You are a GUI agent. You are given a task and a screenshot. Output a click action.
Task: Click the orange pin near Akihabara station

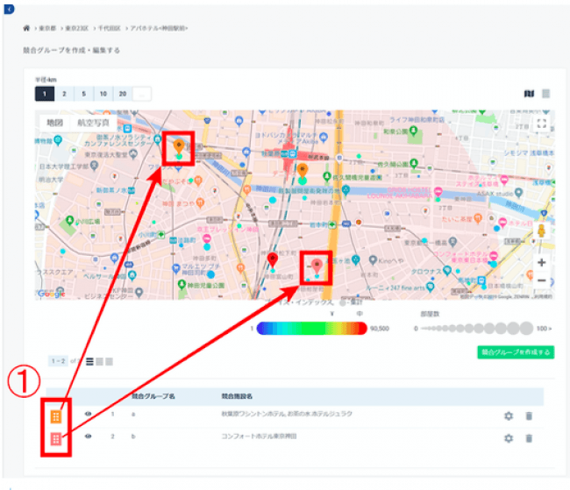coord(303,170)
